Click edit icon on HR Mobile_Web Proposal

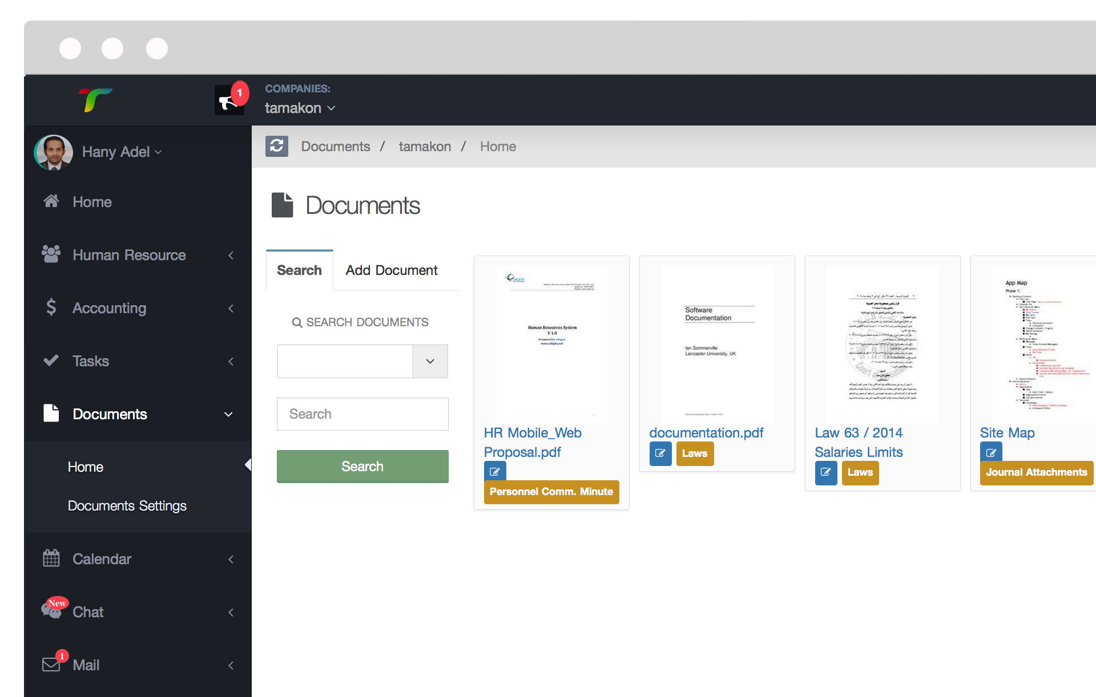point(494,472)
